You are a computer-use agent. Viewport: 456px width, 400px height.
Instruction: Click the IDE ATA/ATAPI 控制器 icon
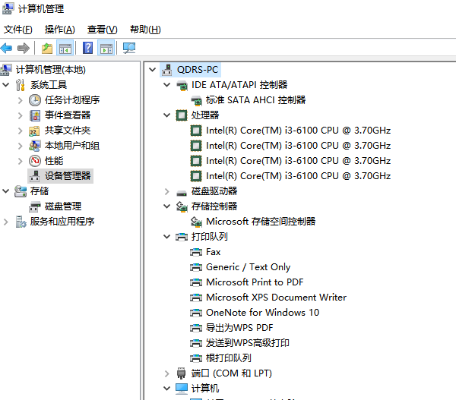coord(182,86)
